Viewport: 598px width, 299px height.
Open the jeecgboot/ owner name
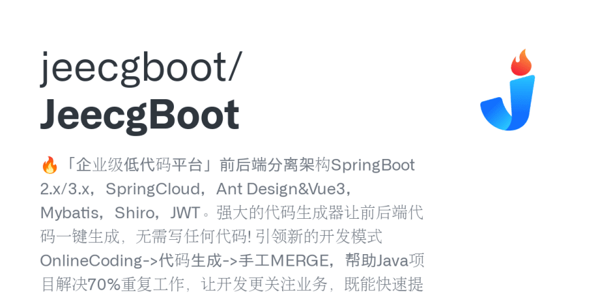(x=141, y=69)
